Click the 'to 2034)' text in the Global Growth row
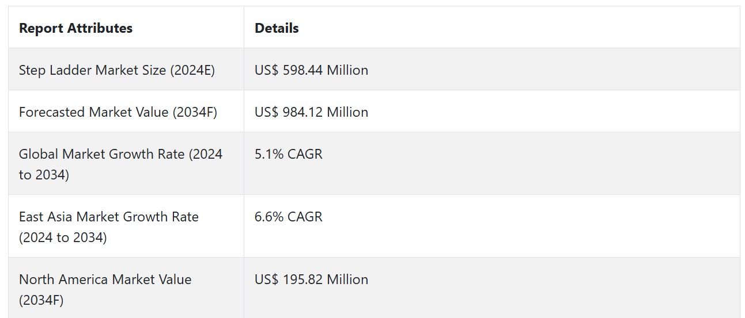Image resolution: width=745 pixels, height=318 pixels. point(44,175)
